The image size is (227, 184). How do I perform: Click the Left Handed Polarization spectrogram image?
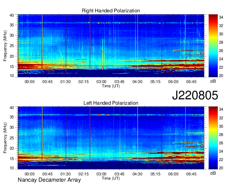point(111,138)
